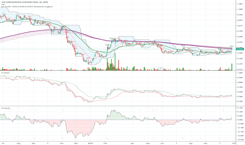This screenshot has height=145, width=245.
Task: Click the -0.250 label on the F1 Ducks scale
Action: [239, 139]
